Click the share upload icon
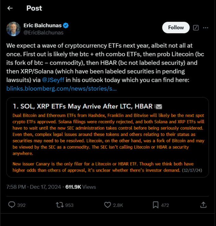 203,205
